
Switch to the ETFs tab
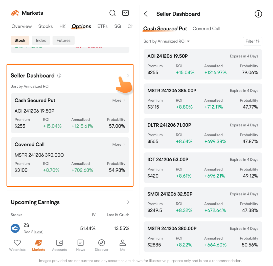point(102,26)
